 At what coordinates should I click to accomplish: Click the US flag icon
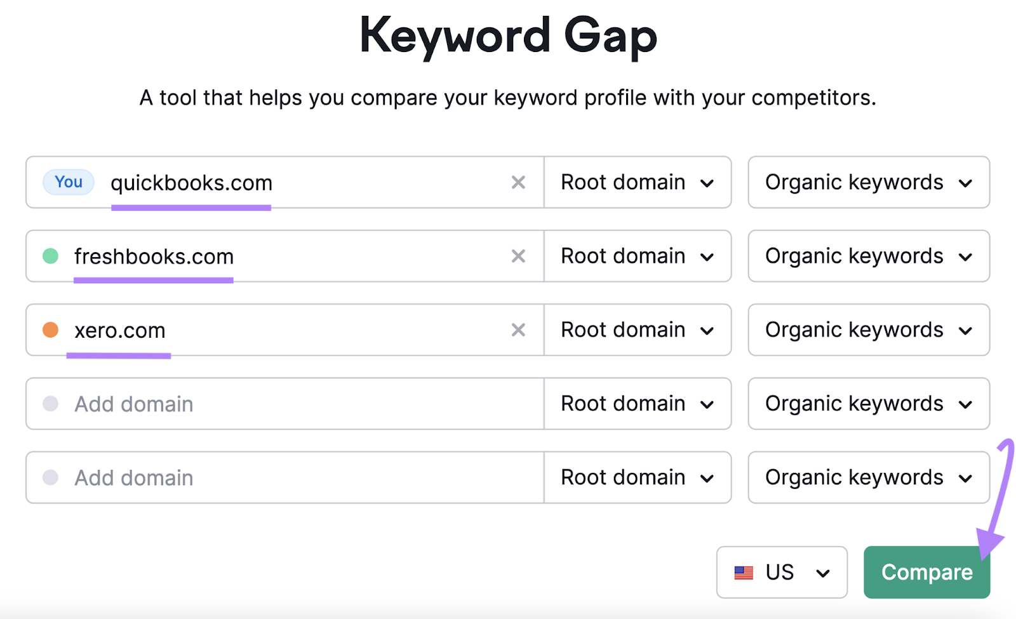[744, 573]
